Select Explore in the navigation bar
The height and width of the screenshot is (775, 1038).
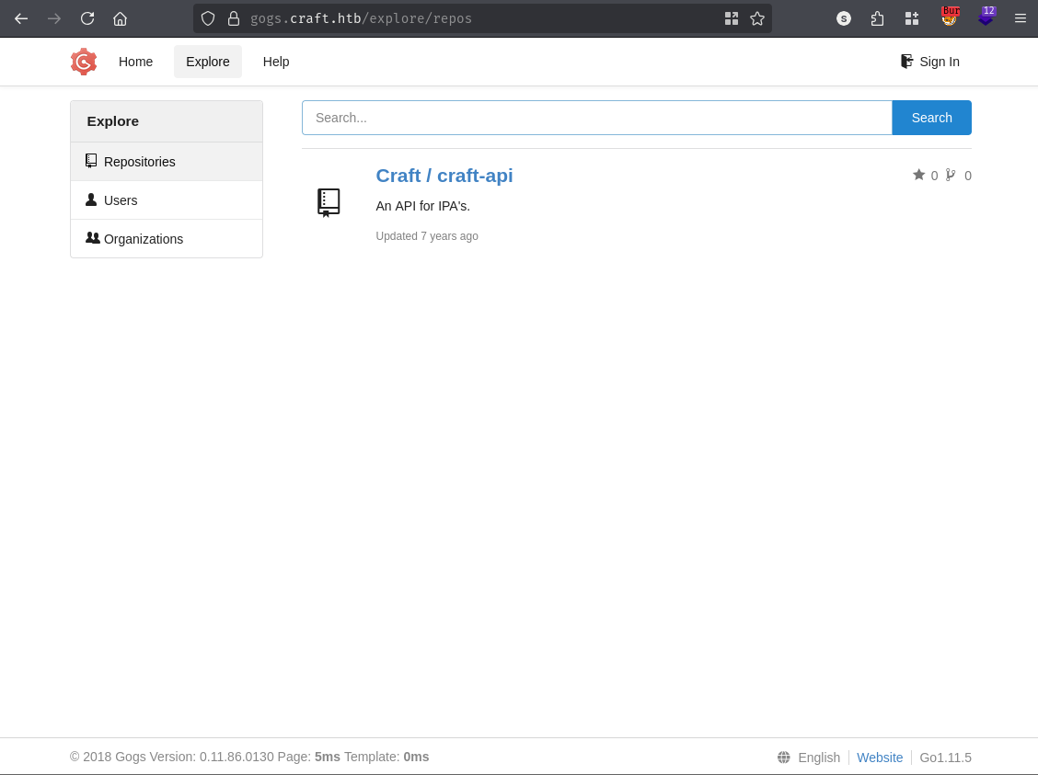tap(208, 62)
